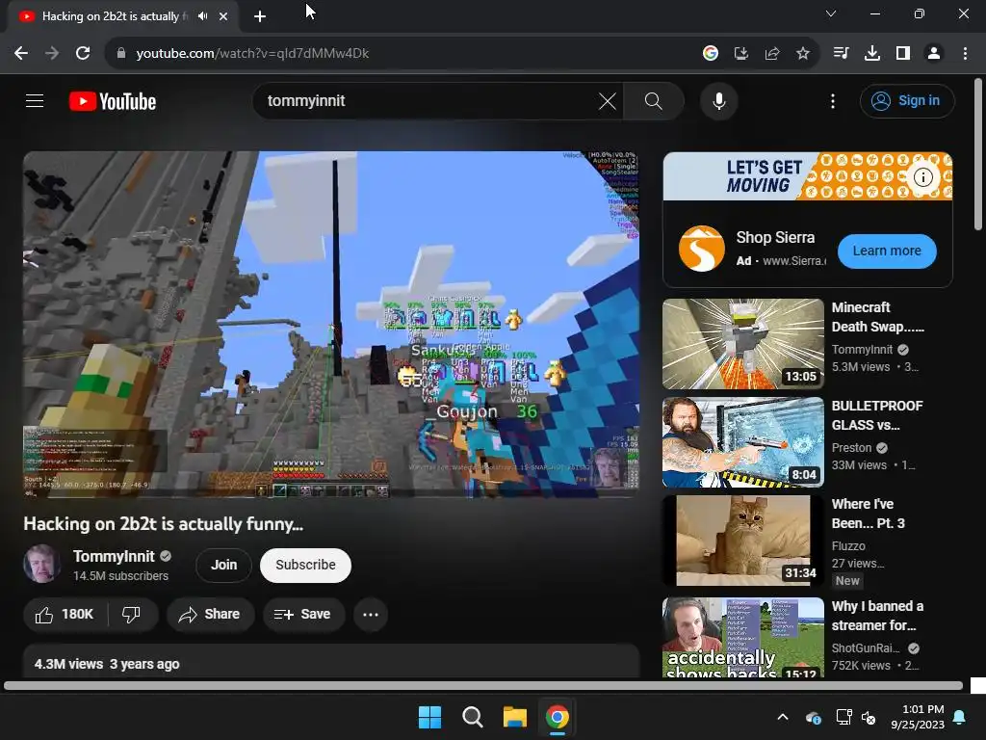Start voice search with the microphone
Image resolution: width=986 pixels, height=740 pixels.
point(718,101)
